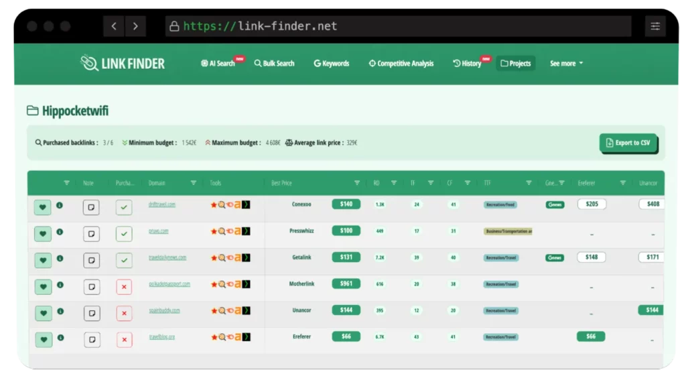Open the Ereferer column filter
686x376 pixels.
click(x=622, y=183)
